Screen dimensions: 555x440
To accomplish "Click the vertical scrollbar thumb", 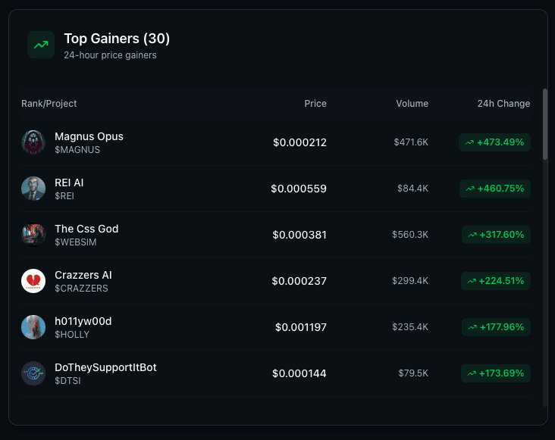I will [545, 124].
